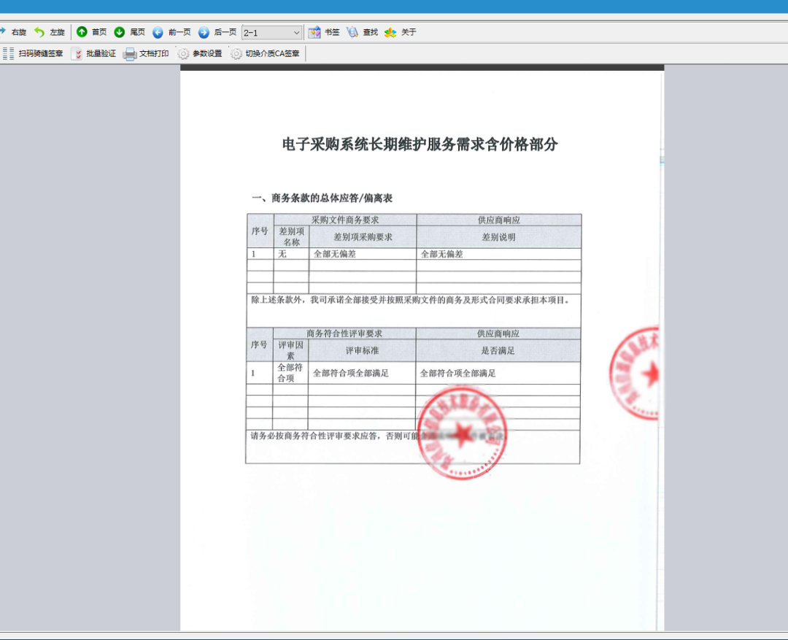788x640 pixels.
Task: Open the 关于 about dialog
Action: tap(401, 32)
